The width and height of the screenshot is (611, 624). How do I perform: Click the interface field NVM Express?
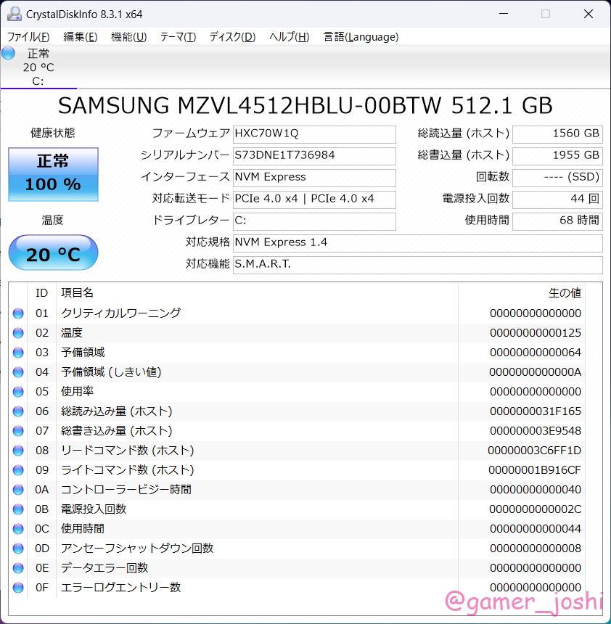point(314,178)
